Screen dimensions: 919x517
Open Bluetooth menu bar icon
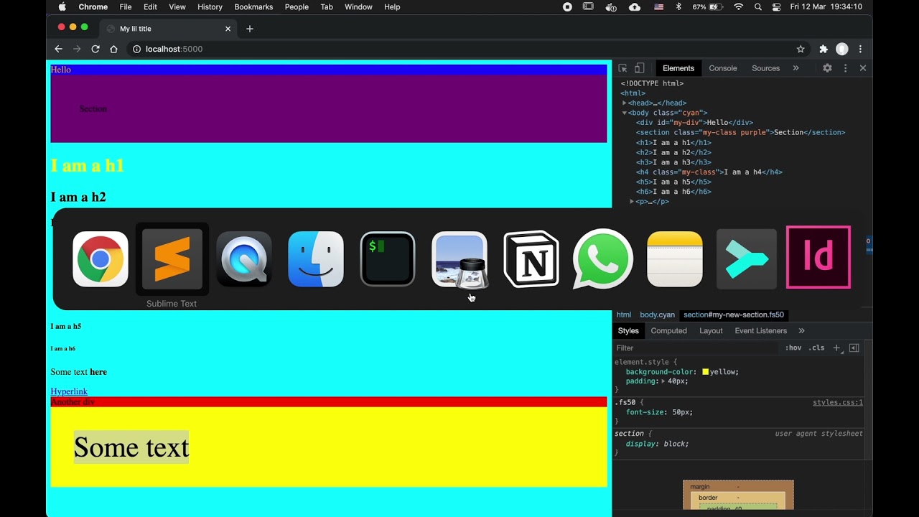(x=678, y=6)
